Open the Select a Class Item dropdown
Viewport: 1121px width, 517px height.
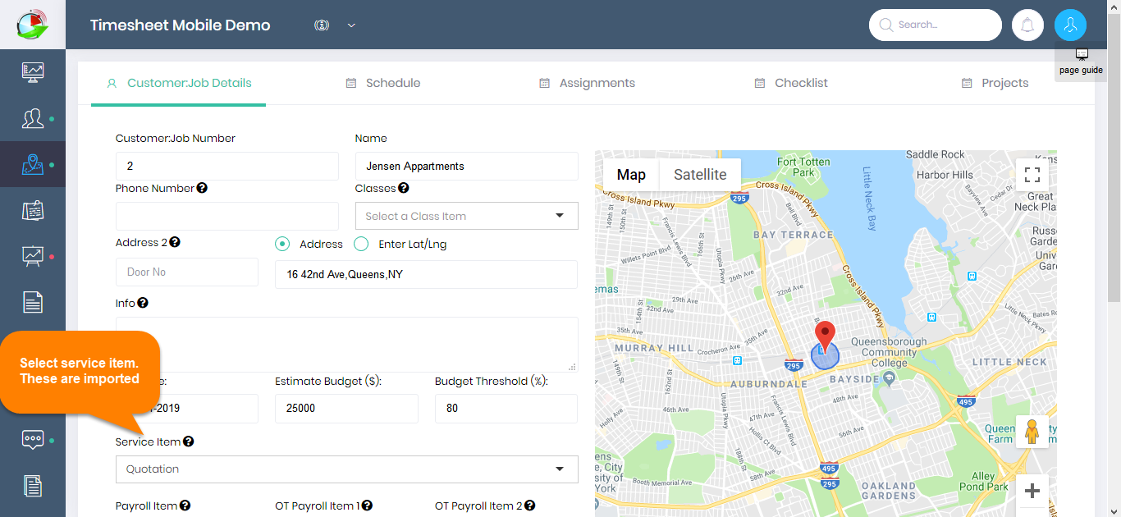[x=466, y=215]
